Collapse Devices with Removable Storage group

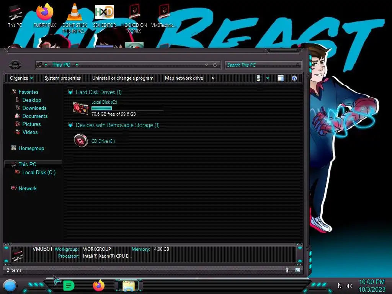click(70, 125)
